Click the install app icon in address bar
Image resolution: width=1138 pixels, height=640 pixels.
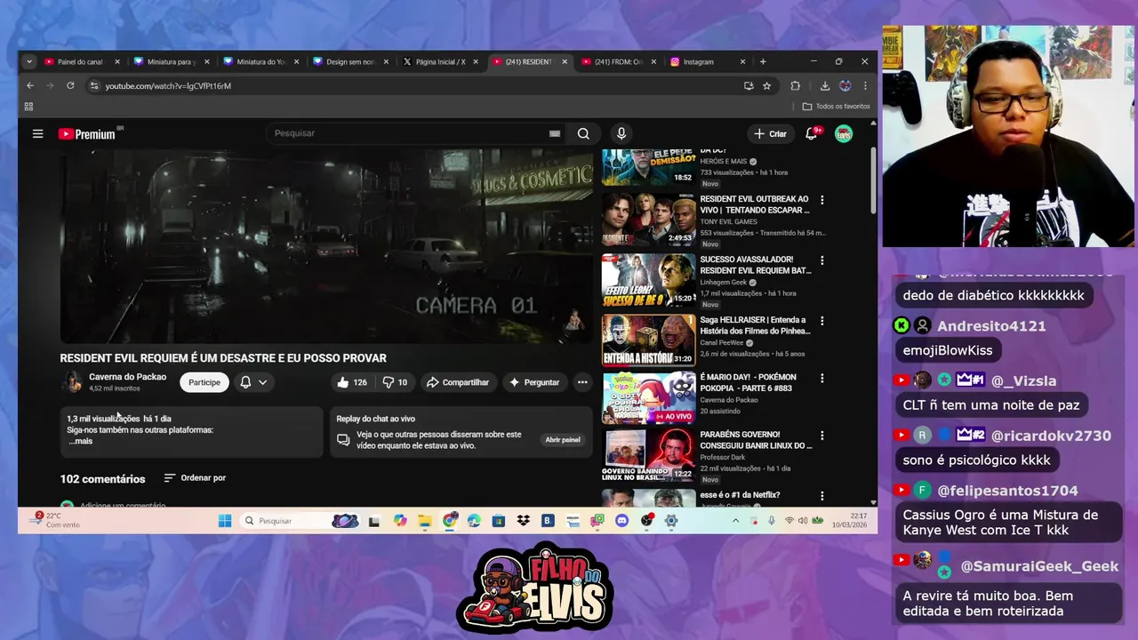(749, 85)
